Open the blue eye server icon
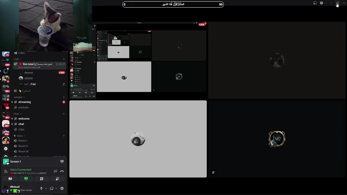 point(6,71)
